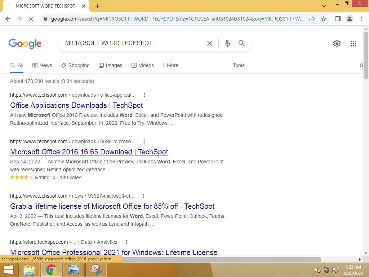369x277 pixels.
Task: Expand the More search categories menu
Action: [x=170, y=65]
